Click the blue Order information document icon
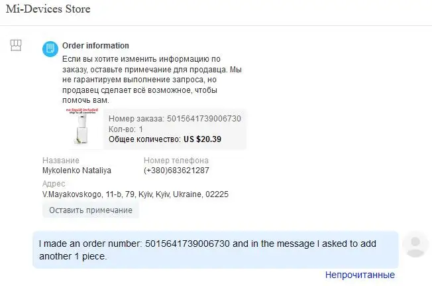Image resolution: width=432 pixels, height=286 pixels. pos(50,48)
